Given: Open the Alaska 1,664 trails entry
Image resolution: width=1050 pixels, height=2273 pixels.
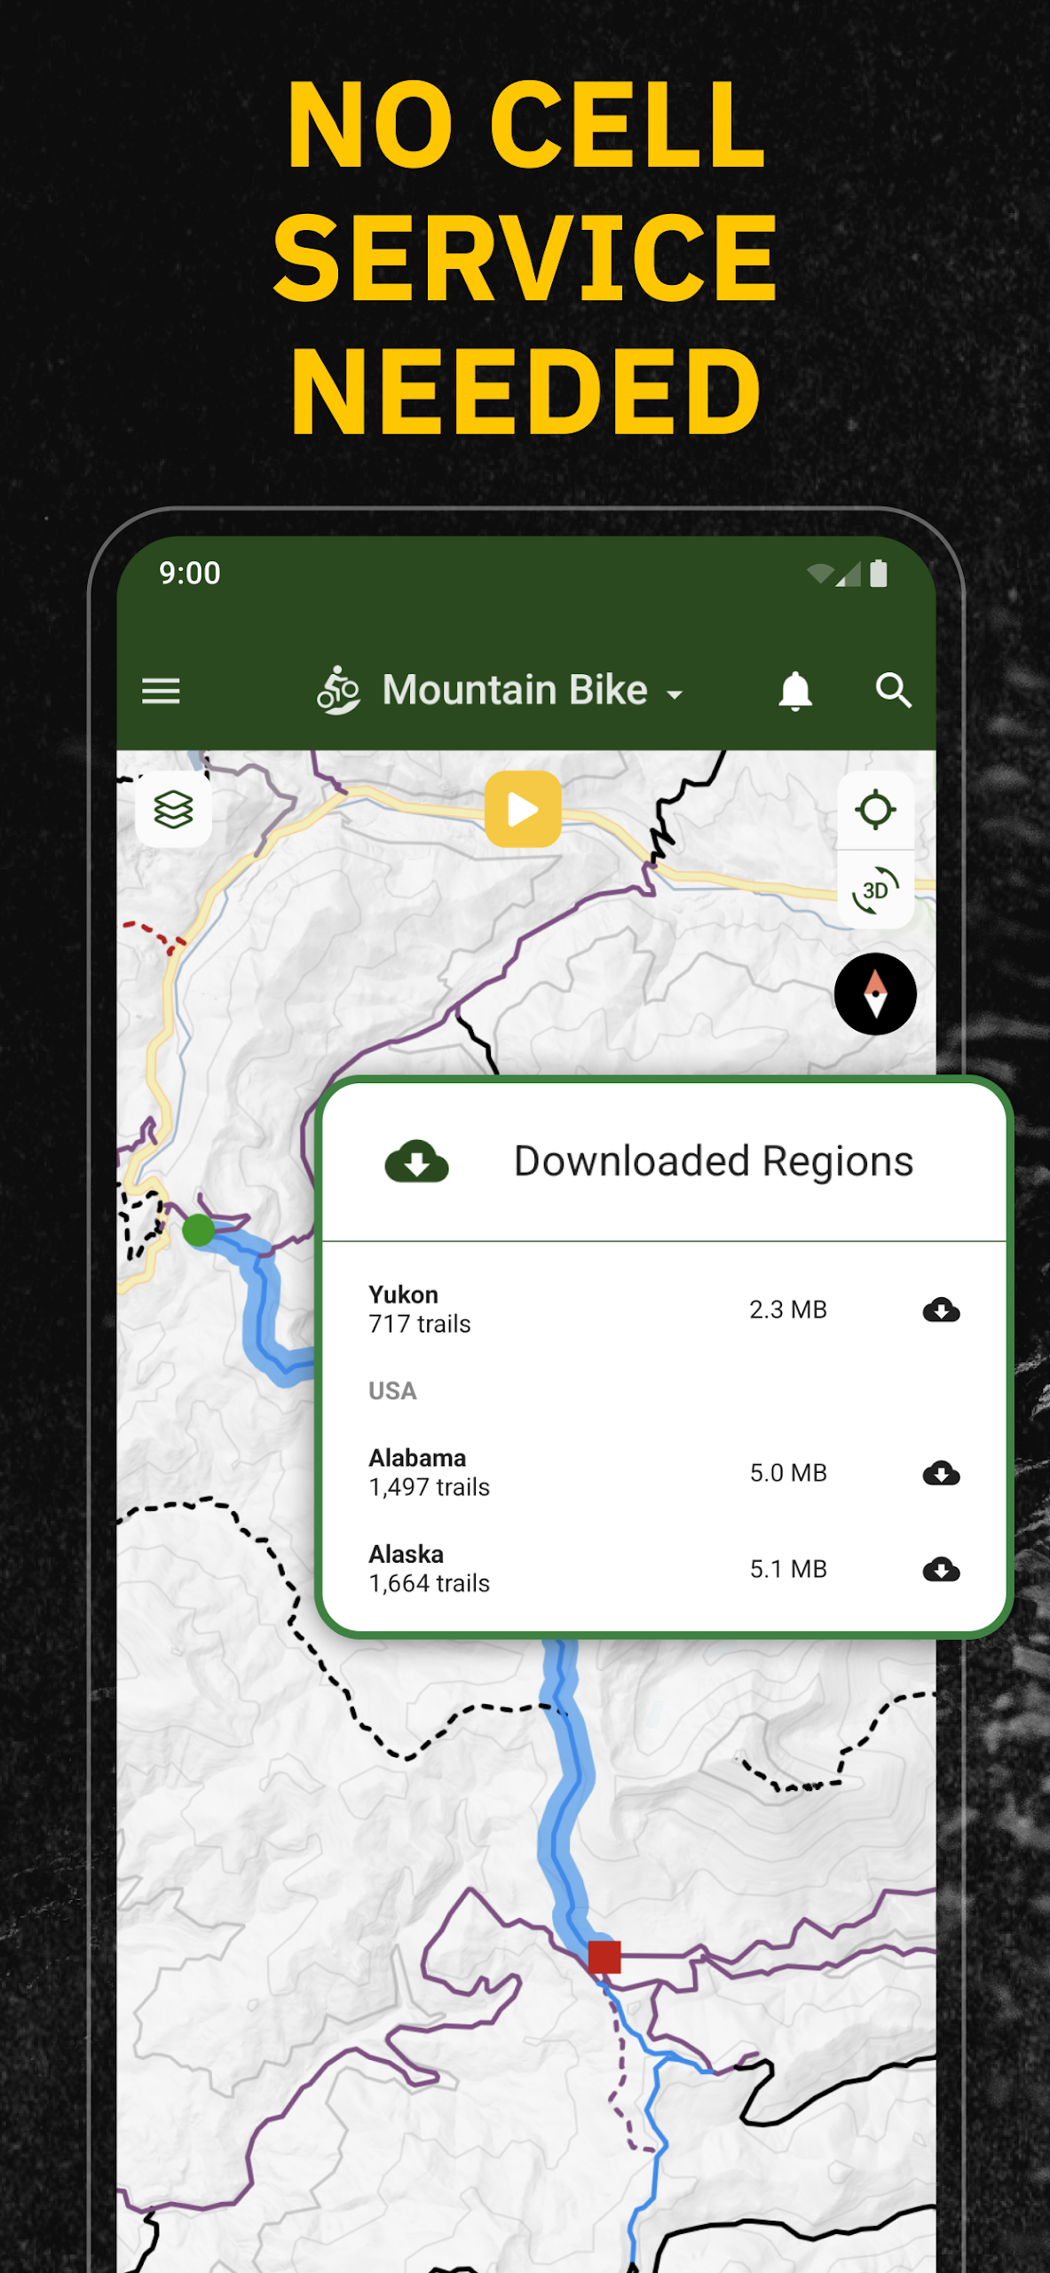Looking at the screenshot, I should [x=429, y=1569].
